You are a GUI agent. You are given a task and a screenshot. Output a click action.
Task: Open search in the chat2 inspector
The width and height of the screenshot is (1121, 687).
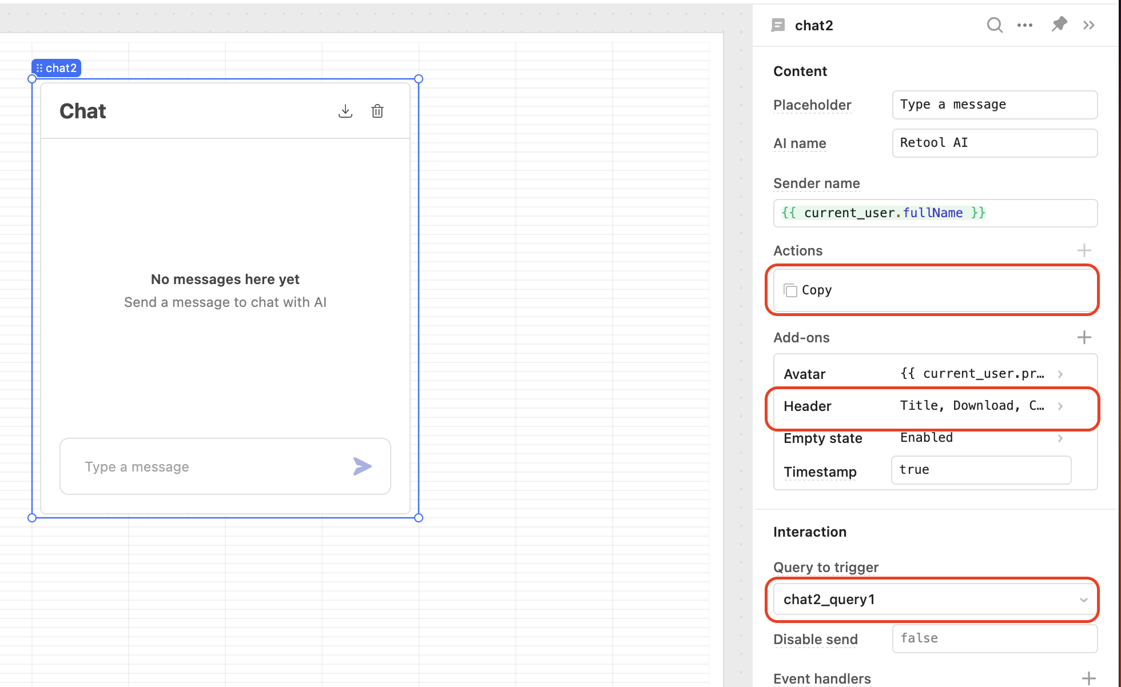(x=995, y=25)
